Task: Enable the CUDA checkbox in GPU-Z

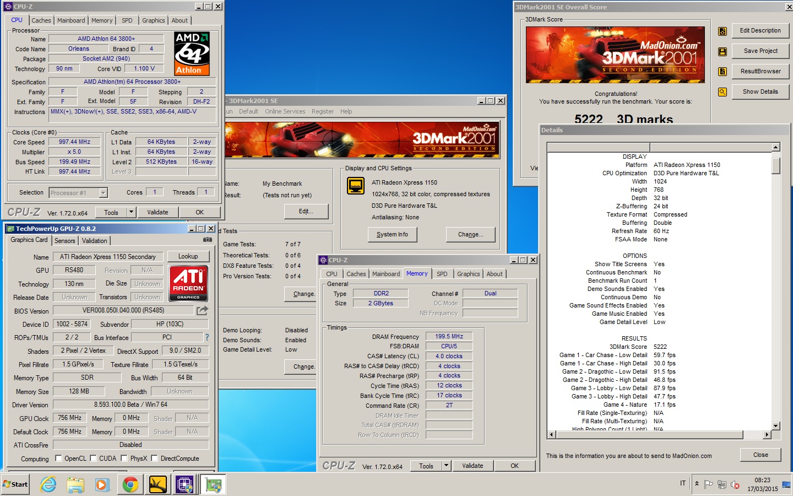Action: tap(94, 458)
